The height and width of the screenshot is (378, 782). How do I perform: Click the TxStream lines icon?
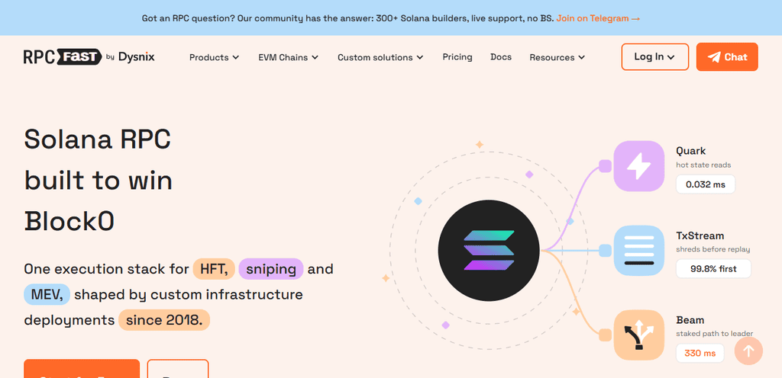point(639,251)
